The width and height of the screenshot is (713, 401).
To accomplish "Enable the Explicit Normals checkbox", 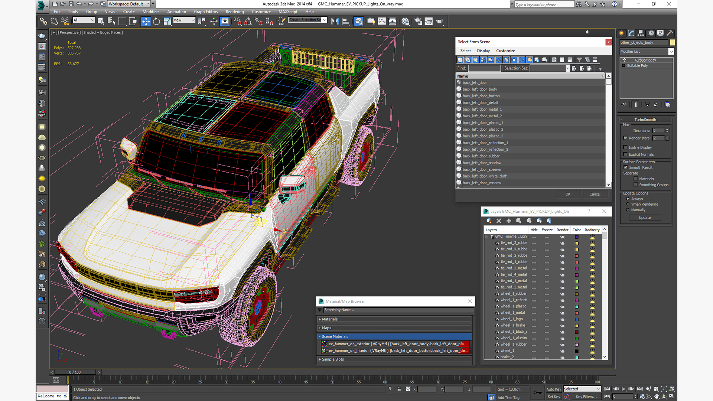I will 625,154.
